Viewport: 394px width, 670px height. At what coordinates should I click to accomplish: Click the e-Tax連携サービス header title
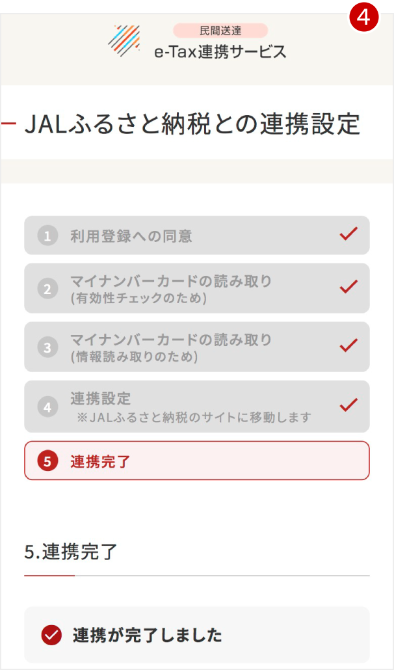click(x=220, y=52)
